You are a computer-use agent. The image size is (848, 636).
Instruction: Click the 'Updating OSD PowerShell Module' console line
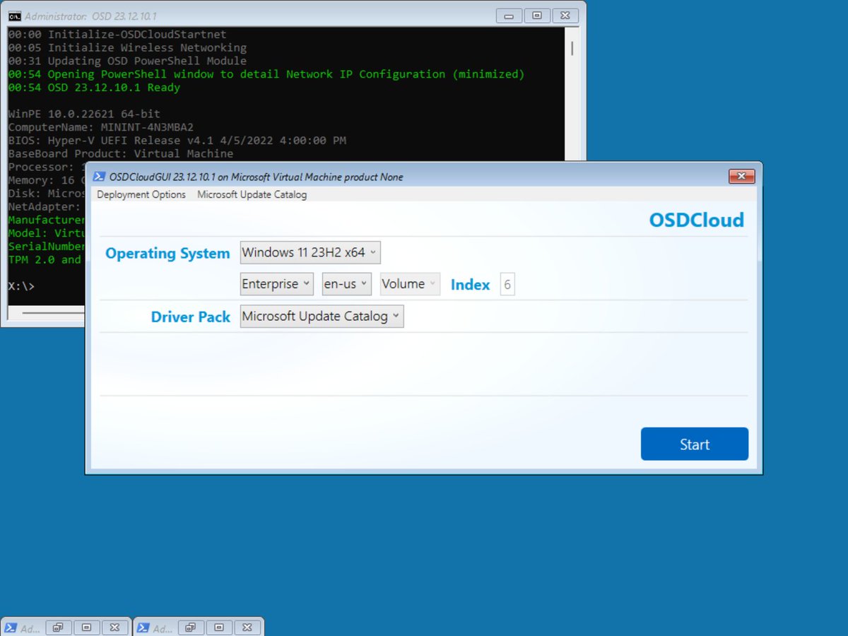pos(127,61)
